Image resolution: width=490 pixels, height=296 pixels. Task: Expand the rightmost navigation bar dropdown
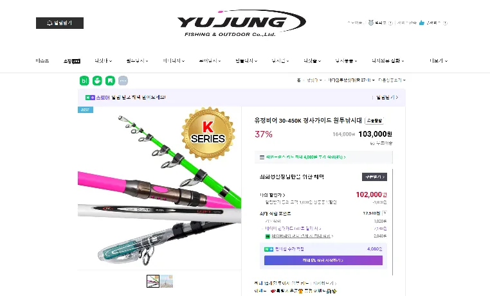(439, 61)
